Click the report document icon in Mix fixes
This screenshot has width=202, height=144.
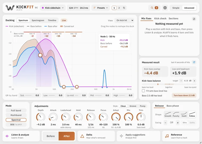[x=194, y=19]
